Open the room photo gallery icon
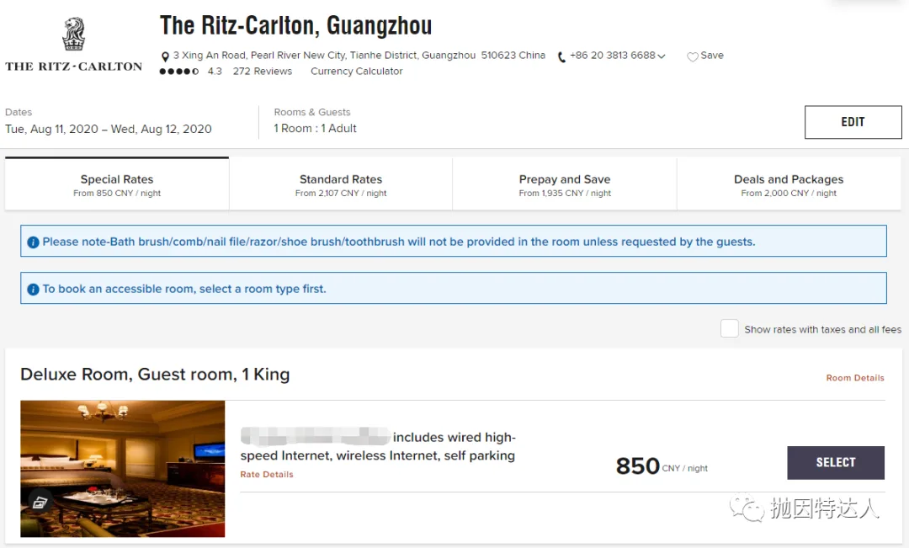Image resolution: width=909 pixels, height=548 pixels. tap(40, 503)
